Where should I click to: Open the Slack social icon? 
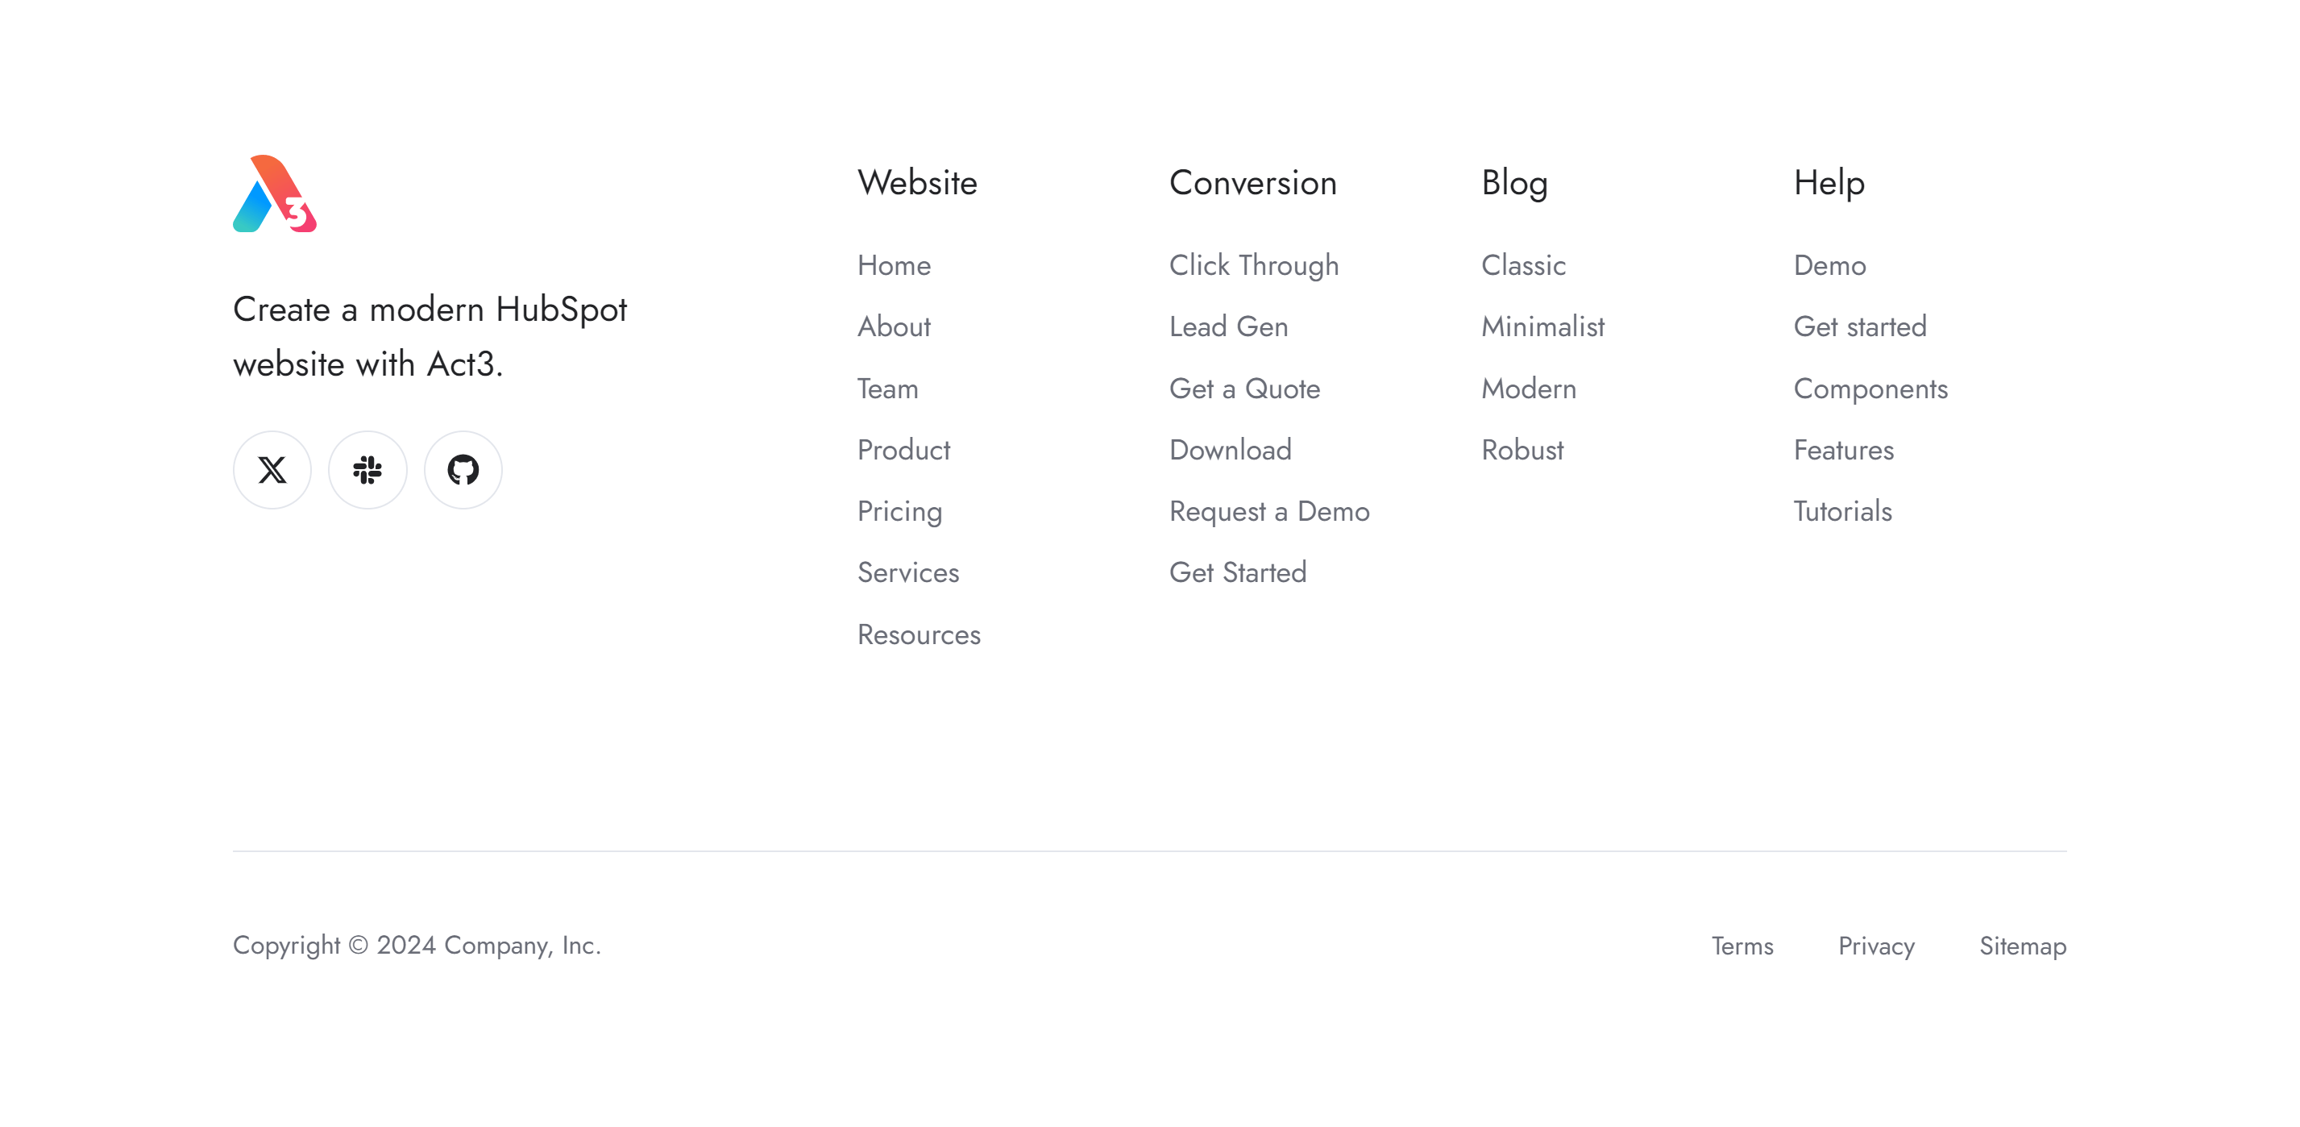click(367, 470)
